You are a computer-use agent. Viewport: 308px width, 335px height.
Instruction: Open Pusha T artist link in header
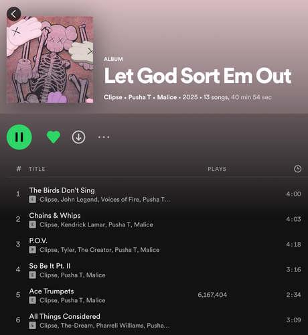click(140, 97)
